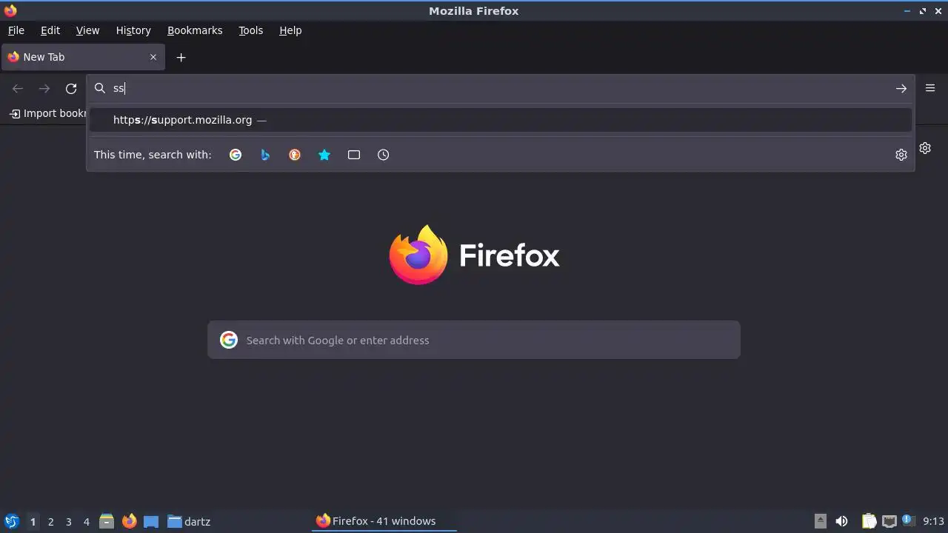Viewport: 948px width, 533px height.
Task: Open a new tab with plus button
Action: (x=181, y=57)
